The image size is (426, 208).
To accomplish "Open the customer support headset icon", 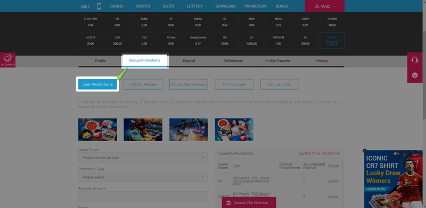I will 415,60.
